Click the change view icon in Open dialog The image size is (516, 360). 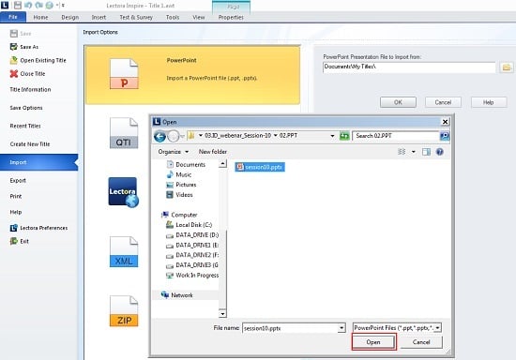click(402, 152)
